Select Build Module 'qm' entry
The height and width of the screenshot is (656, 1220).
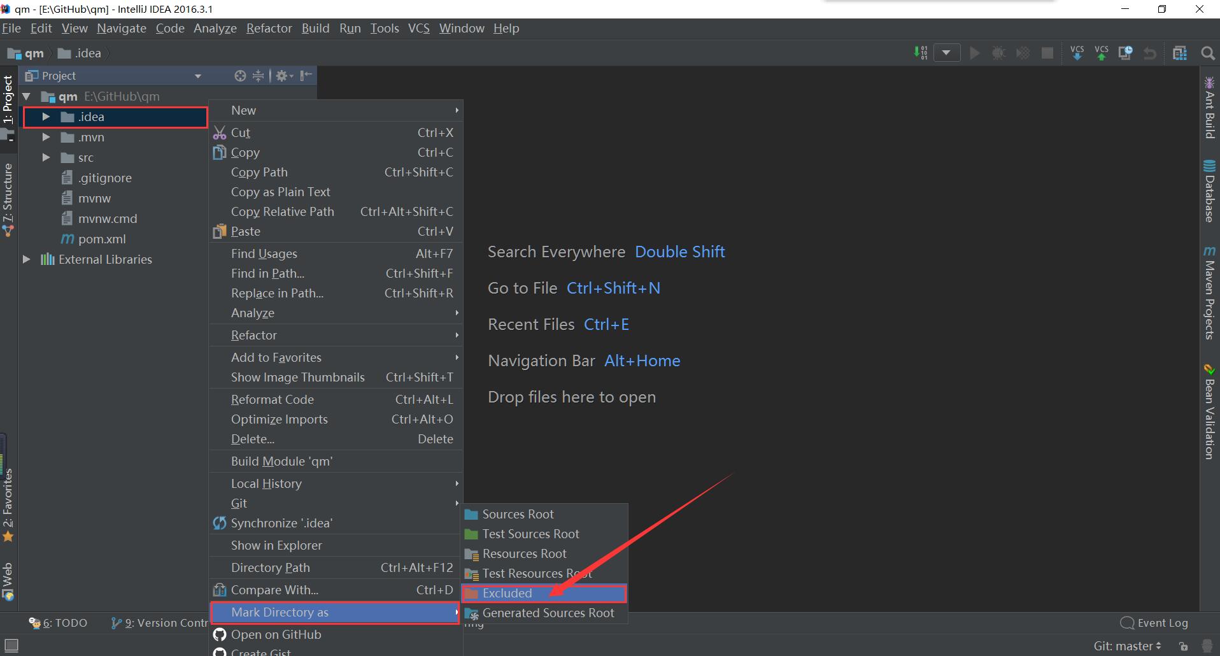pos(336,461)
